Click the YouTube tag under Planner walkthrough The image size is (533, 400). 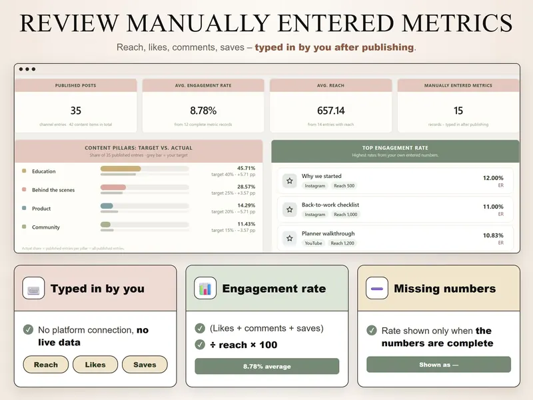click(313, 243)
